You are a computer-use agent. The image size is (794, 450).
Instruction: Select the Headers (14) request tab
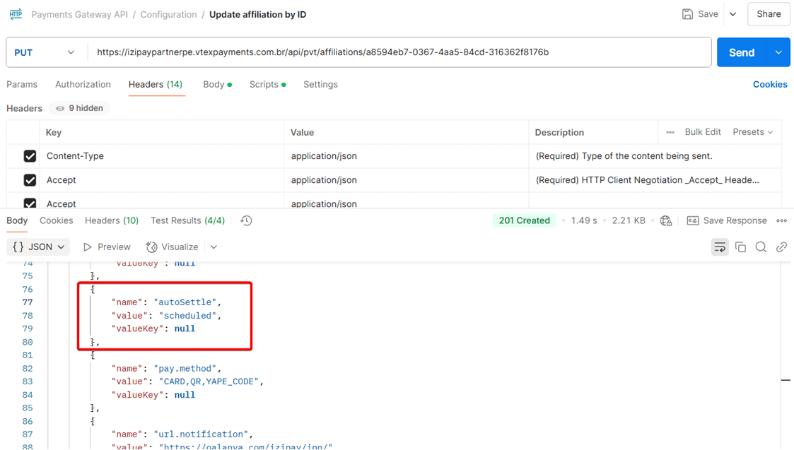156,85
